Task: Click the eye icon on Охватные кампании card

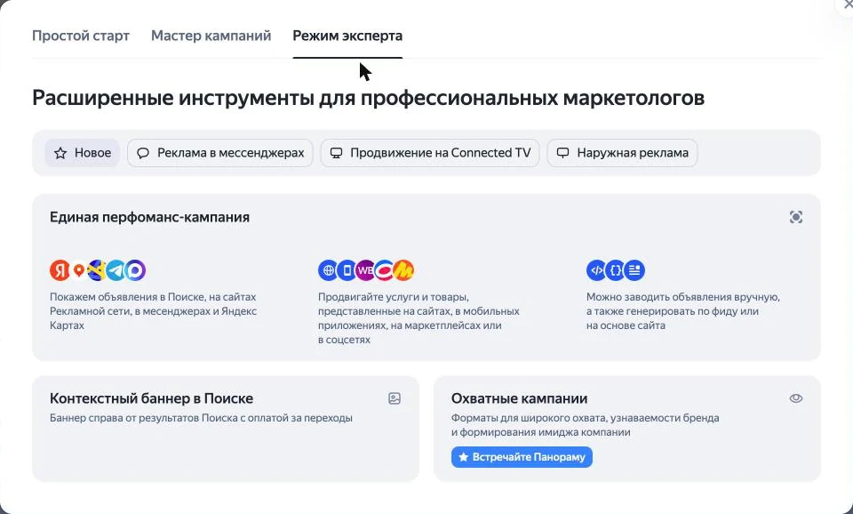Action: coord(796,398)
